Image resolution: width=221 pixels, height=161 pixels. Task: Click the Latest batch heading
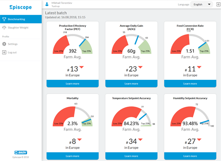pyautogui.click(x=56, y=13)
